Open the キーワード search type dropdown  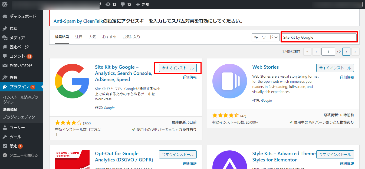click(x=265, y=37)
